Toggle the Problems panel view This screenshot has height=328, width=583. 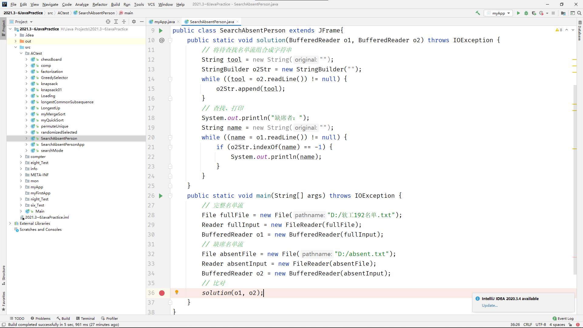pyautogui.click(x=43, y=318)
